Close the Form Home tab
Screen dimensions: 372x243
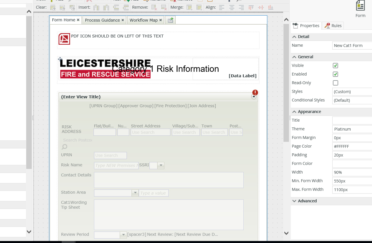coord(78,20)
